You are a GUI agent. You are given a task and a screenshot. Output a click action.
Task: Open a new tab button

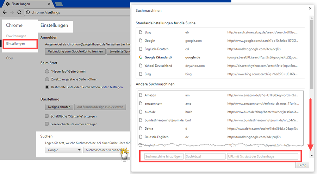pyautogui.click(x=59, y=4)
